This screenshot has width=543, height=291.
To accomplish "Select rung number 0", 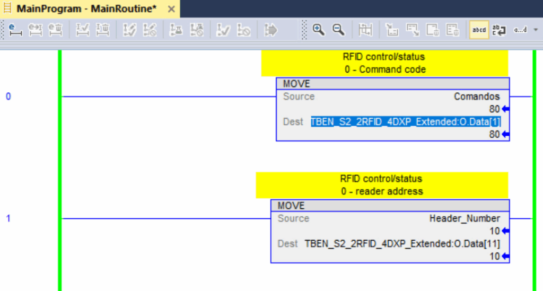I will [8, 96].
